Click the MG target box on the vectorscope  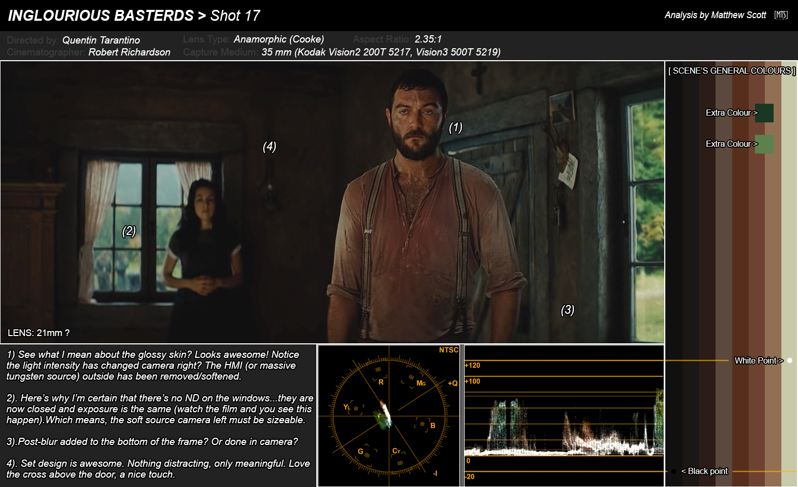tap(411, 377)
